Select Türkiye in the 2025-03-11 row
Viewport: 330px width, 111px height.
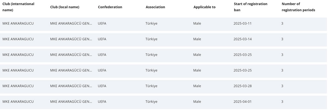coord(152,24)
